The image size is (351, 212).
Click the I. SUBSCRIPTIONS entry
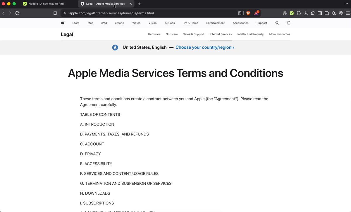pos(97,203)
